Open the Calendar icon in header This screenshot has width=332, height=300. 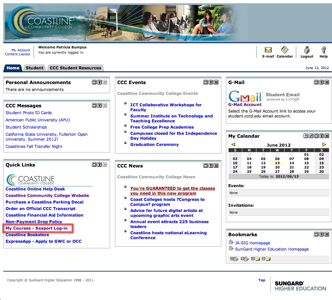pos(285,50)
